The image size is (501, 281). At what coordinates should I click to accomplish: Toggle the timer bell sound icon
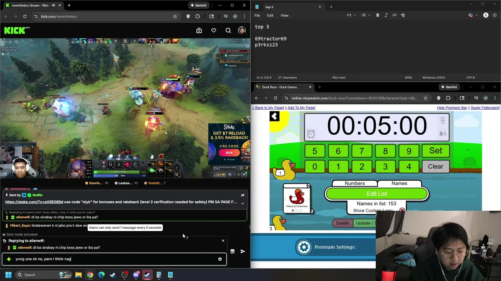[442, 134]
